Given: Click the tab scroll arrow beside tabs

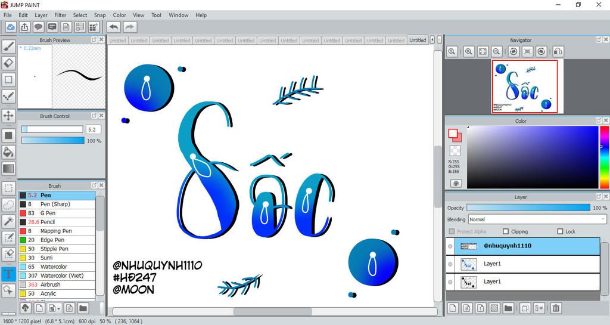Looking at the screenshot, I should coord(432,40).
